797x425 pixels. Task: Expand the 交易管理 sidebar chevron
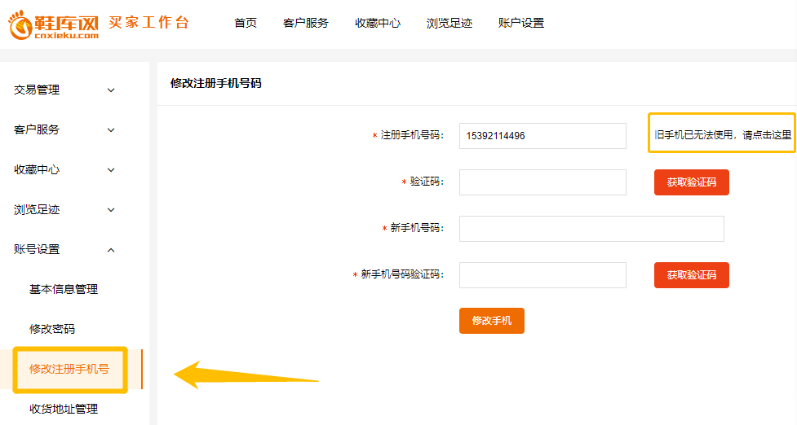111,90
